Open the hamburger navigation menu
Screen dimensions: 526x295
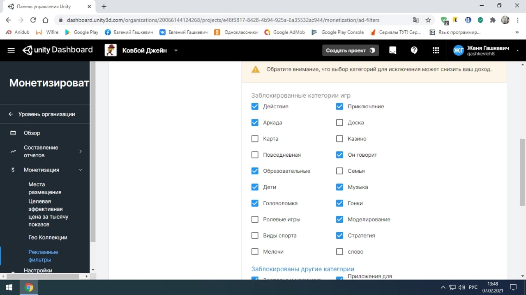click(11, 50)
